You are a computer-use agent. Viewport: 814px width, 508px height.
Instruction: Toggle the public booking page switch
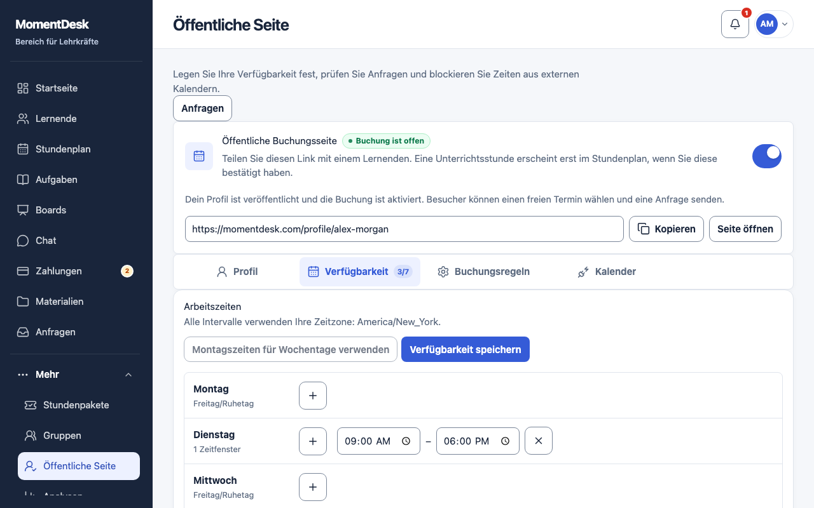(x=767, y=156)
